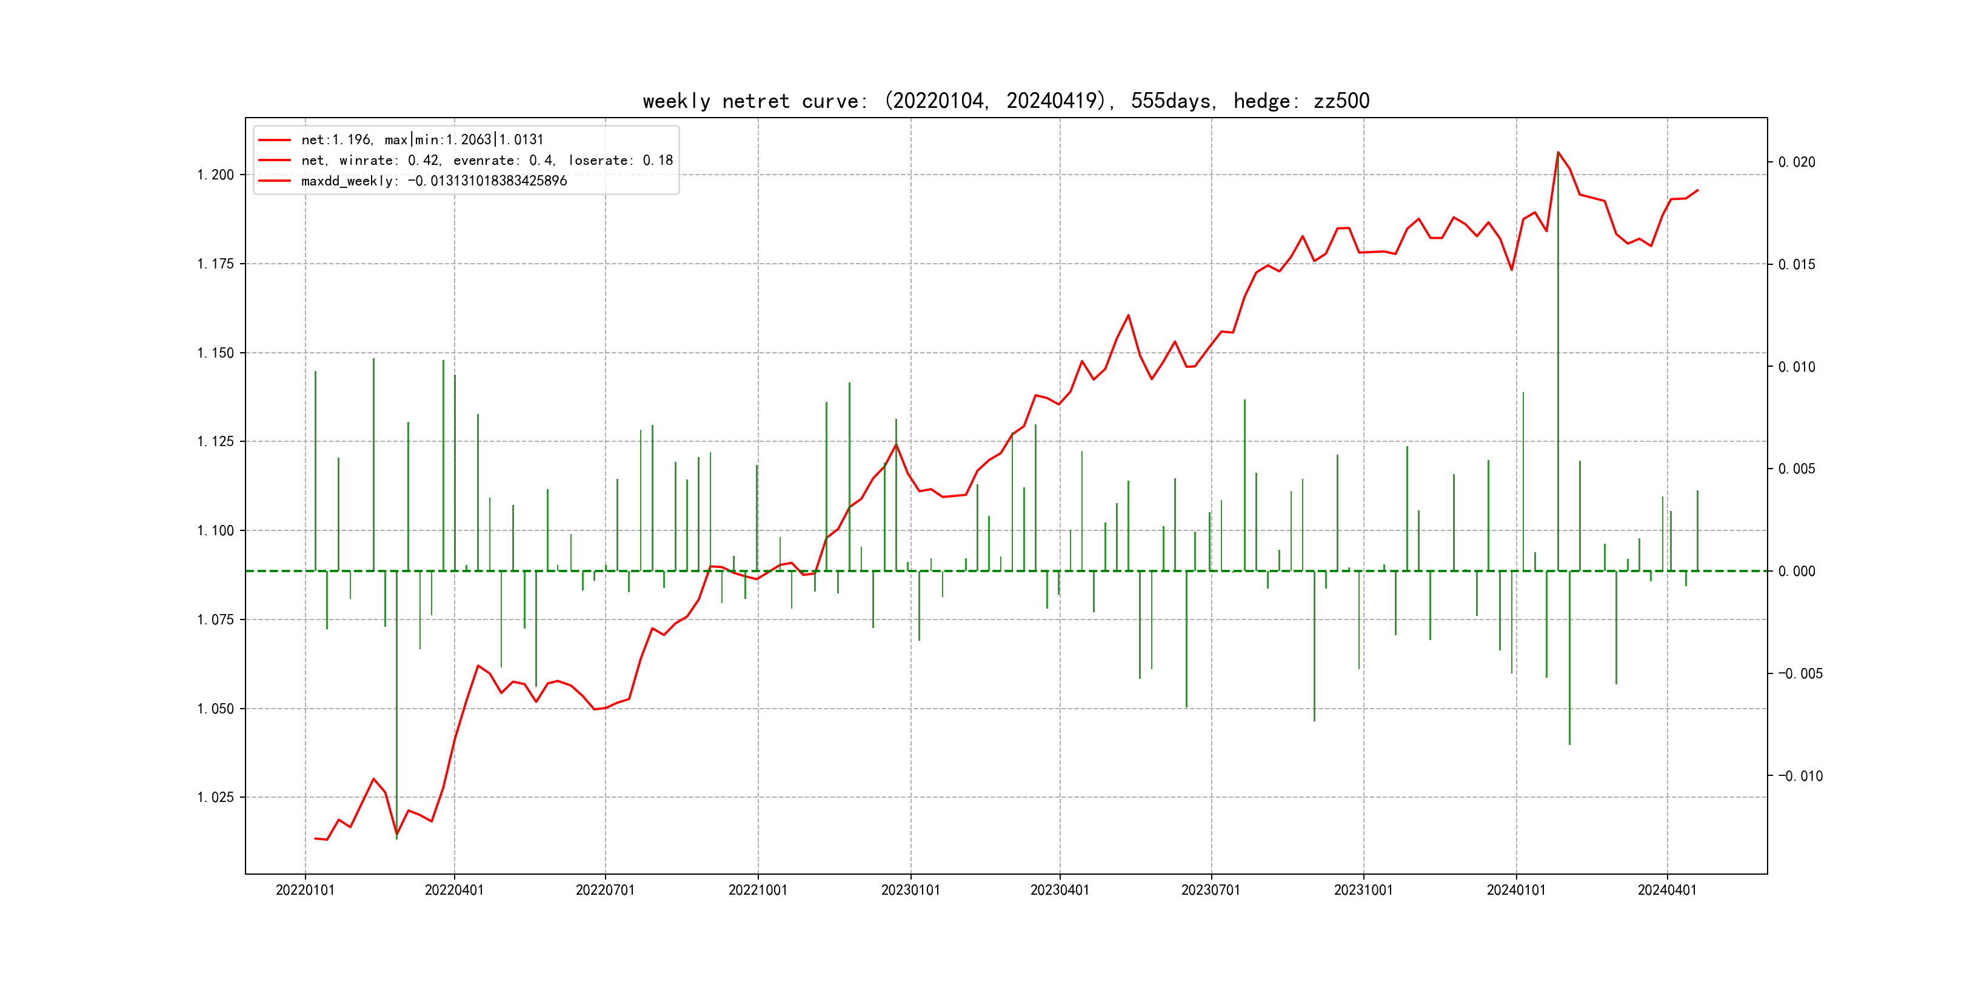Click x-axis label 20240101

pyautogui.click(x=1515, y=890)
